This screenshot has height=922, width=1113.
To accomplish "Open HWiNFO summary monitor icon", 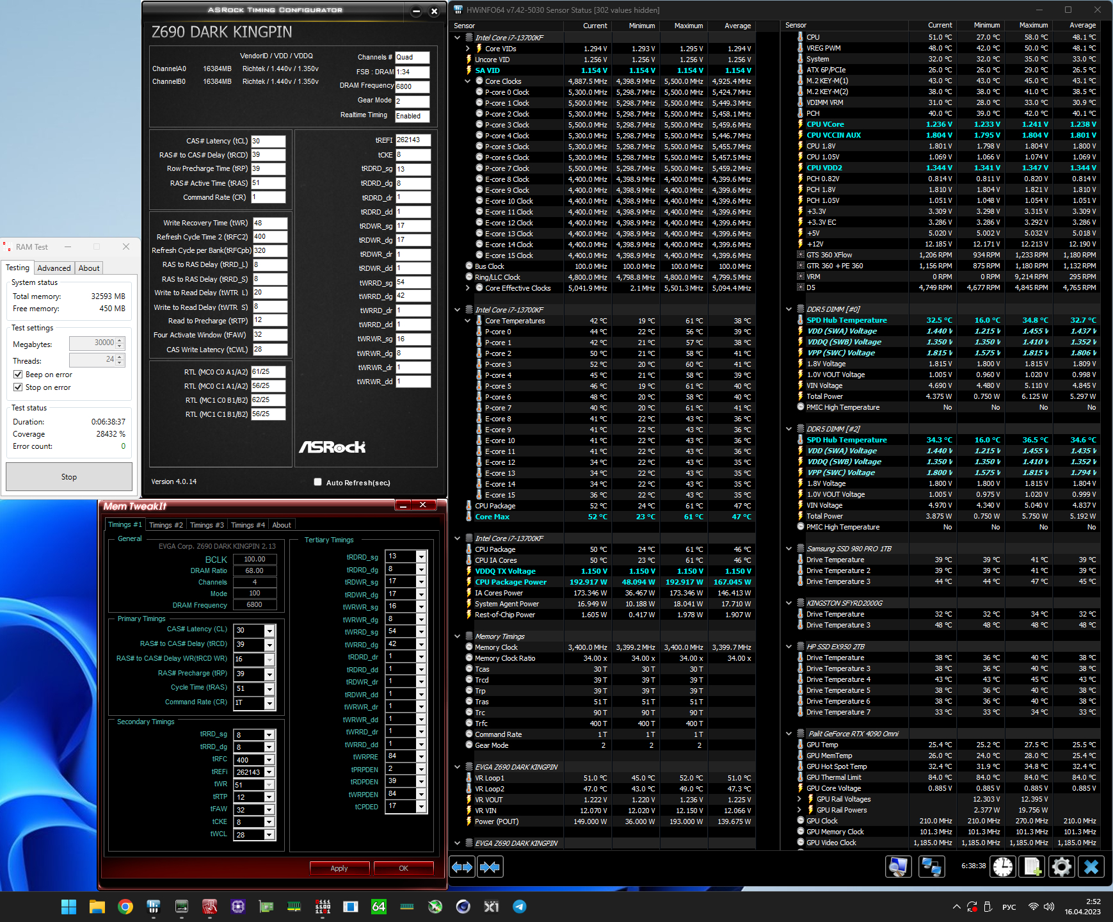I will 899,867.
